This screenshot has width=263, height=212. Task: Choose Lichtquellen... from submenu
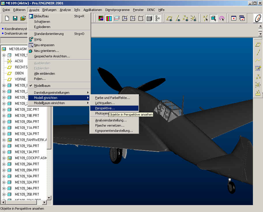(114, 103)
